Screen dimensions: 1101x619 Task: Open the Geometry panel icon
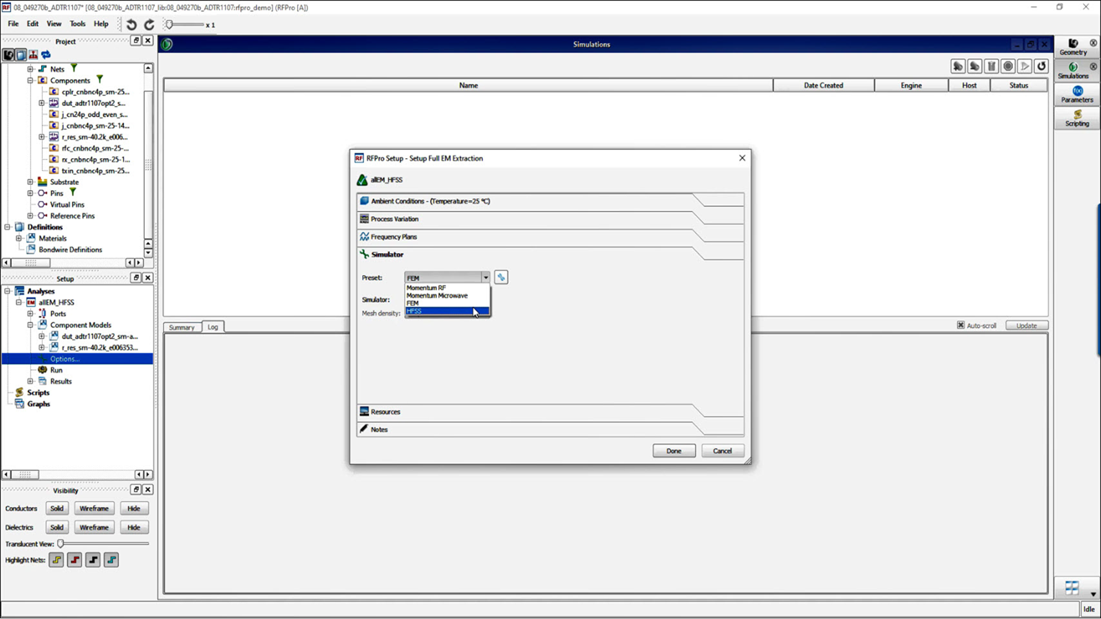click(x=1073, y=47)
